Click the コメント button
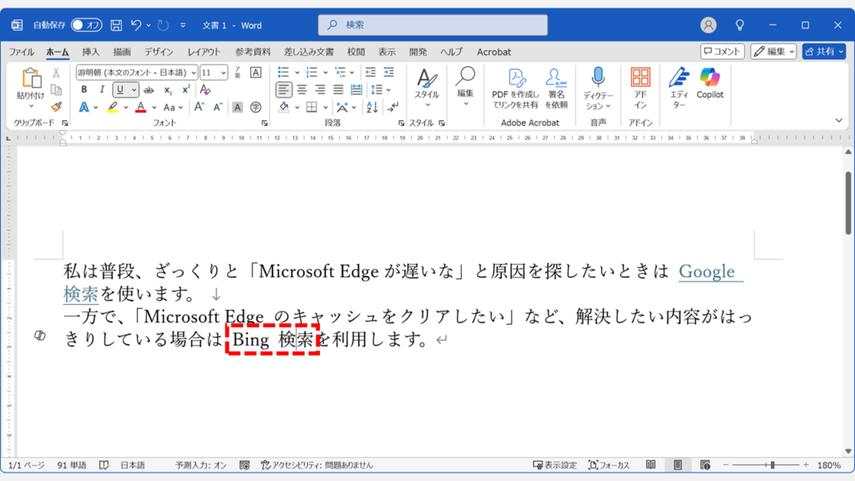The height and width of the screenshot is (481, 855). pyautogui.click(x=722, y=51)
